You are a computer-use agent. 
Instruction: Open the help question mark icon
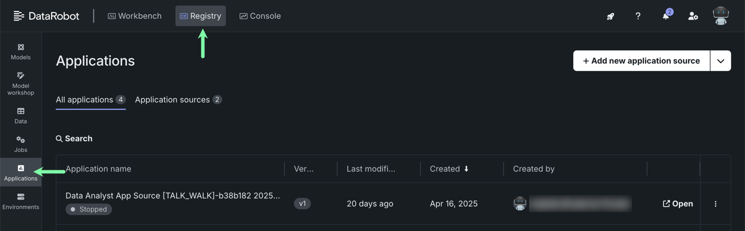638,16
